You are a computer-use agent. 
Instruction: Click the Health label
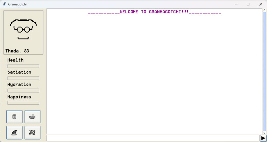(15, 60)
